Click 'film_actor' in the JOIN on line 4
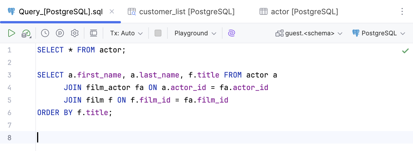 click(108, 87)
